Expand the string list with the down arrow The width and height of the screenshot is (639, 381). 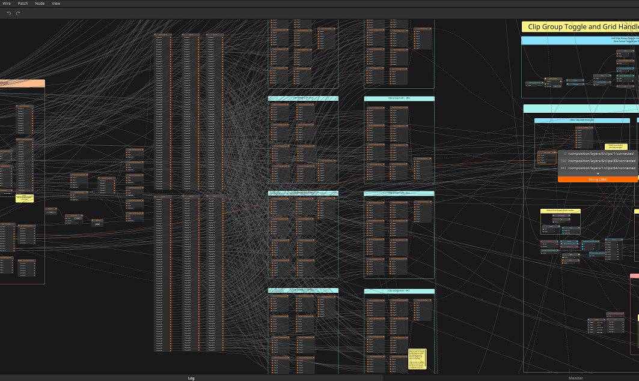click(x=598, y=173)
